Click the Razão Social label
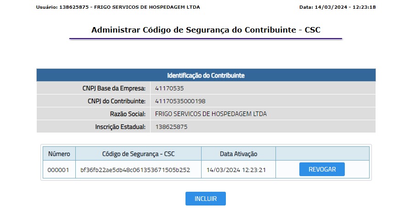 click(125, 114)
